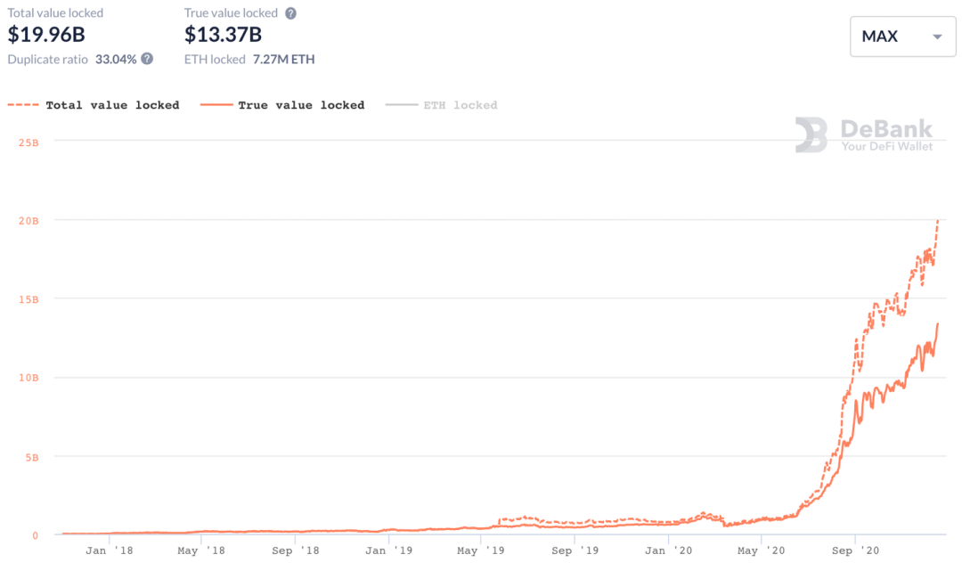Screen dimensions: 962x579
Task: Hide the True value locked series label
Action: 301,105
